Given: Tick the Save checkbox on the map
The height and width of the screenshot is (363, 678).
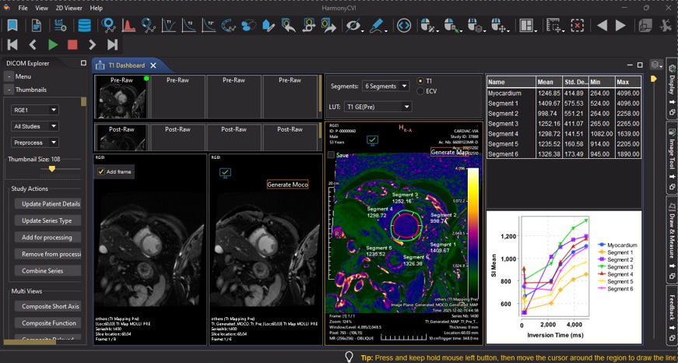Looking at the screenshot, I should click(332, 155).
